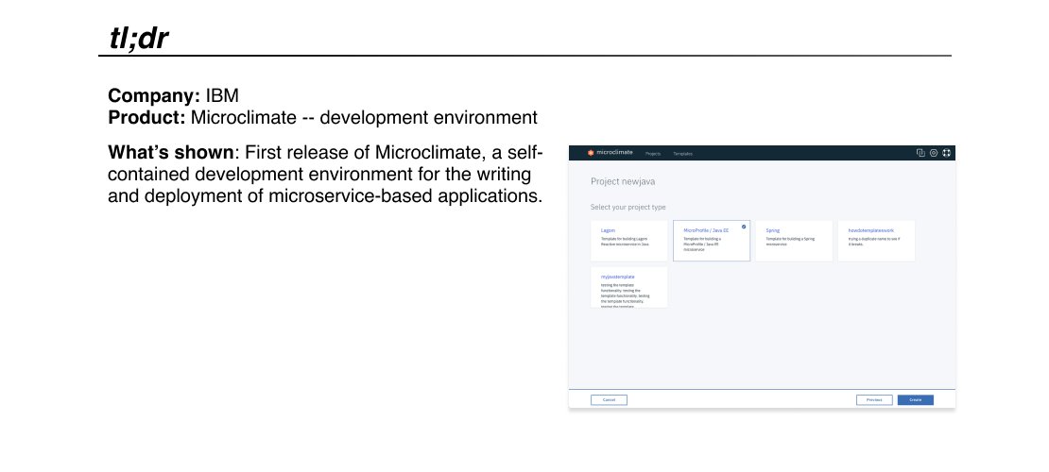The height and width of the screenshot is (472, 1049).
Task: Choose the Spring template card
Action: (x=794, y=241)
